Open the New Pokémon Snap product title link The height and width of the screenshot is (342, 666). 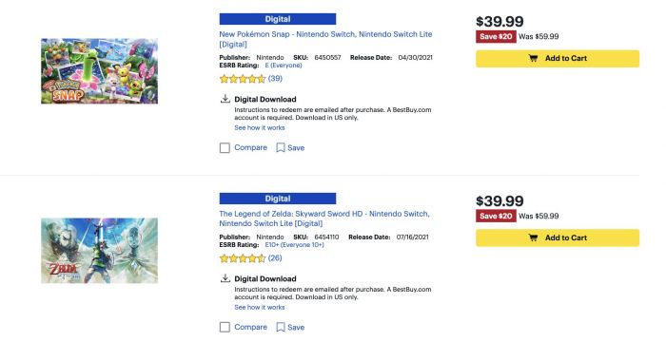click(325, 39)
